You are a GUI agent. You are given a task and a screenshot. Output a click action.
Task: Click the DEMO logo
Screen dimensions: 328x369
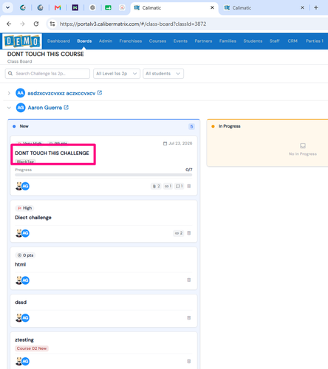pyautogui.click(x=22, y=41)
